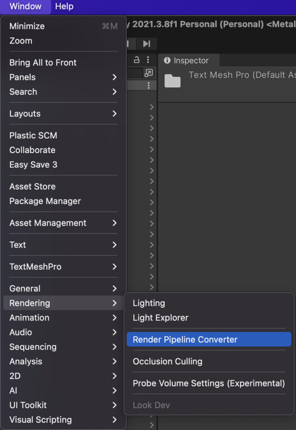
Task: Click the folder icon in Inspector
Action: pyautogui.click(x=172, y=81)
